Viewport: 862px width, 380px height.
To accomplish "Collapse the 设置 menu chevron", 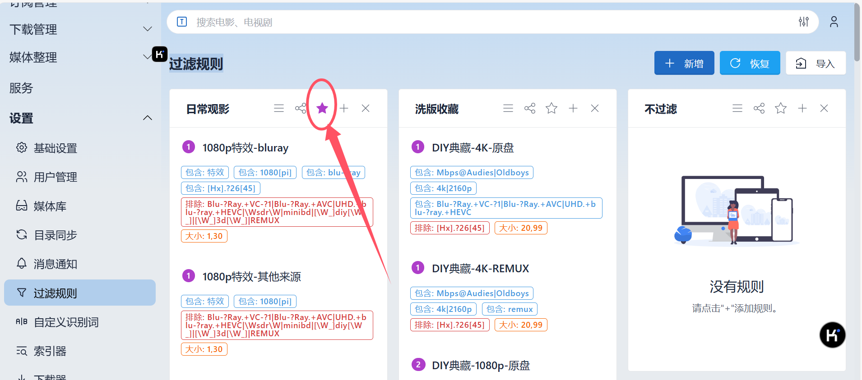I will click(148, 118).
